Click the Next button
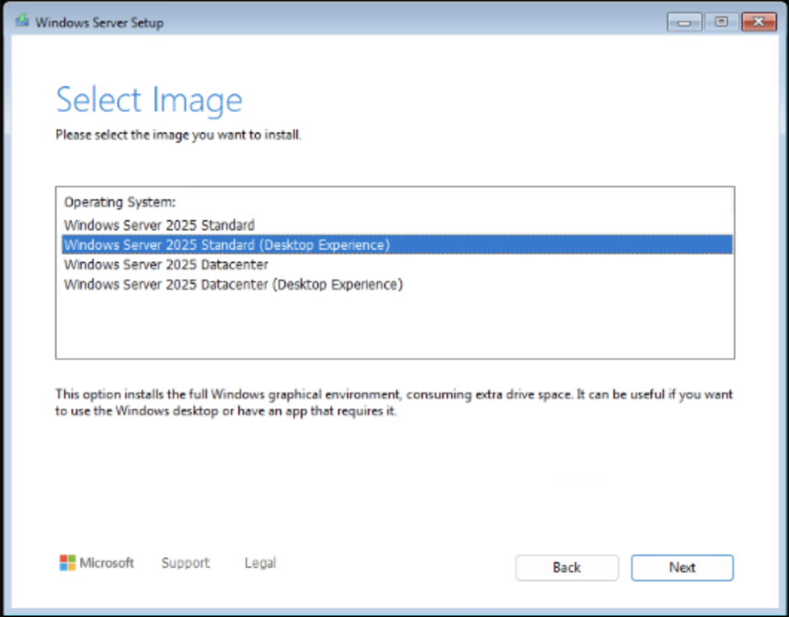The image size is (789, 617). click(x=683, y=568)
